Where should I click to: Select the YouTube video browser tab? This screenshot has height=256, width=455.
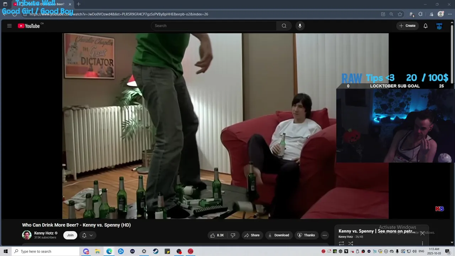pyautogui.click(x=42, y=4)
